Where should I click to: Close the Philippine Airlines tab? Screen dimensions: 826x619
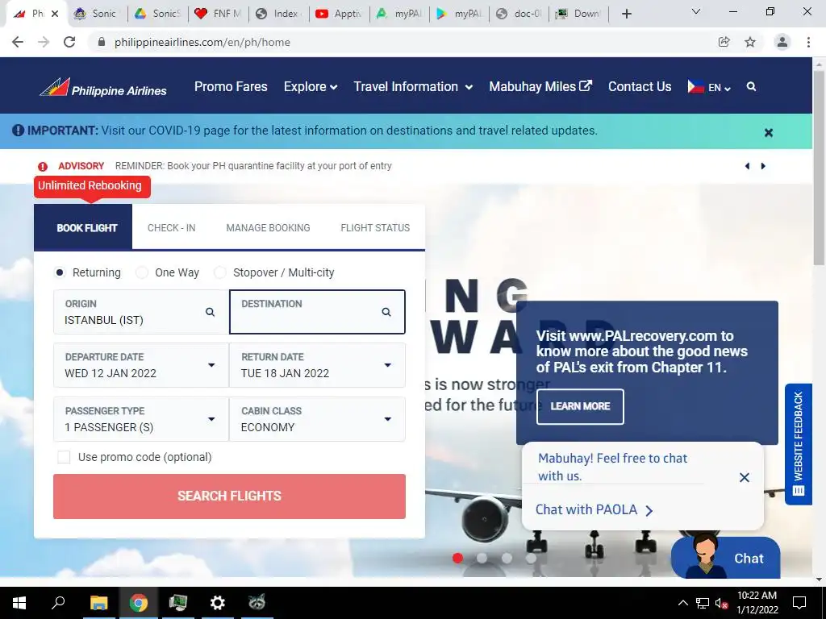tap(55, 14)
